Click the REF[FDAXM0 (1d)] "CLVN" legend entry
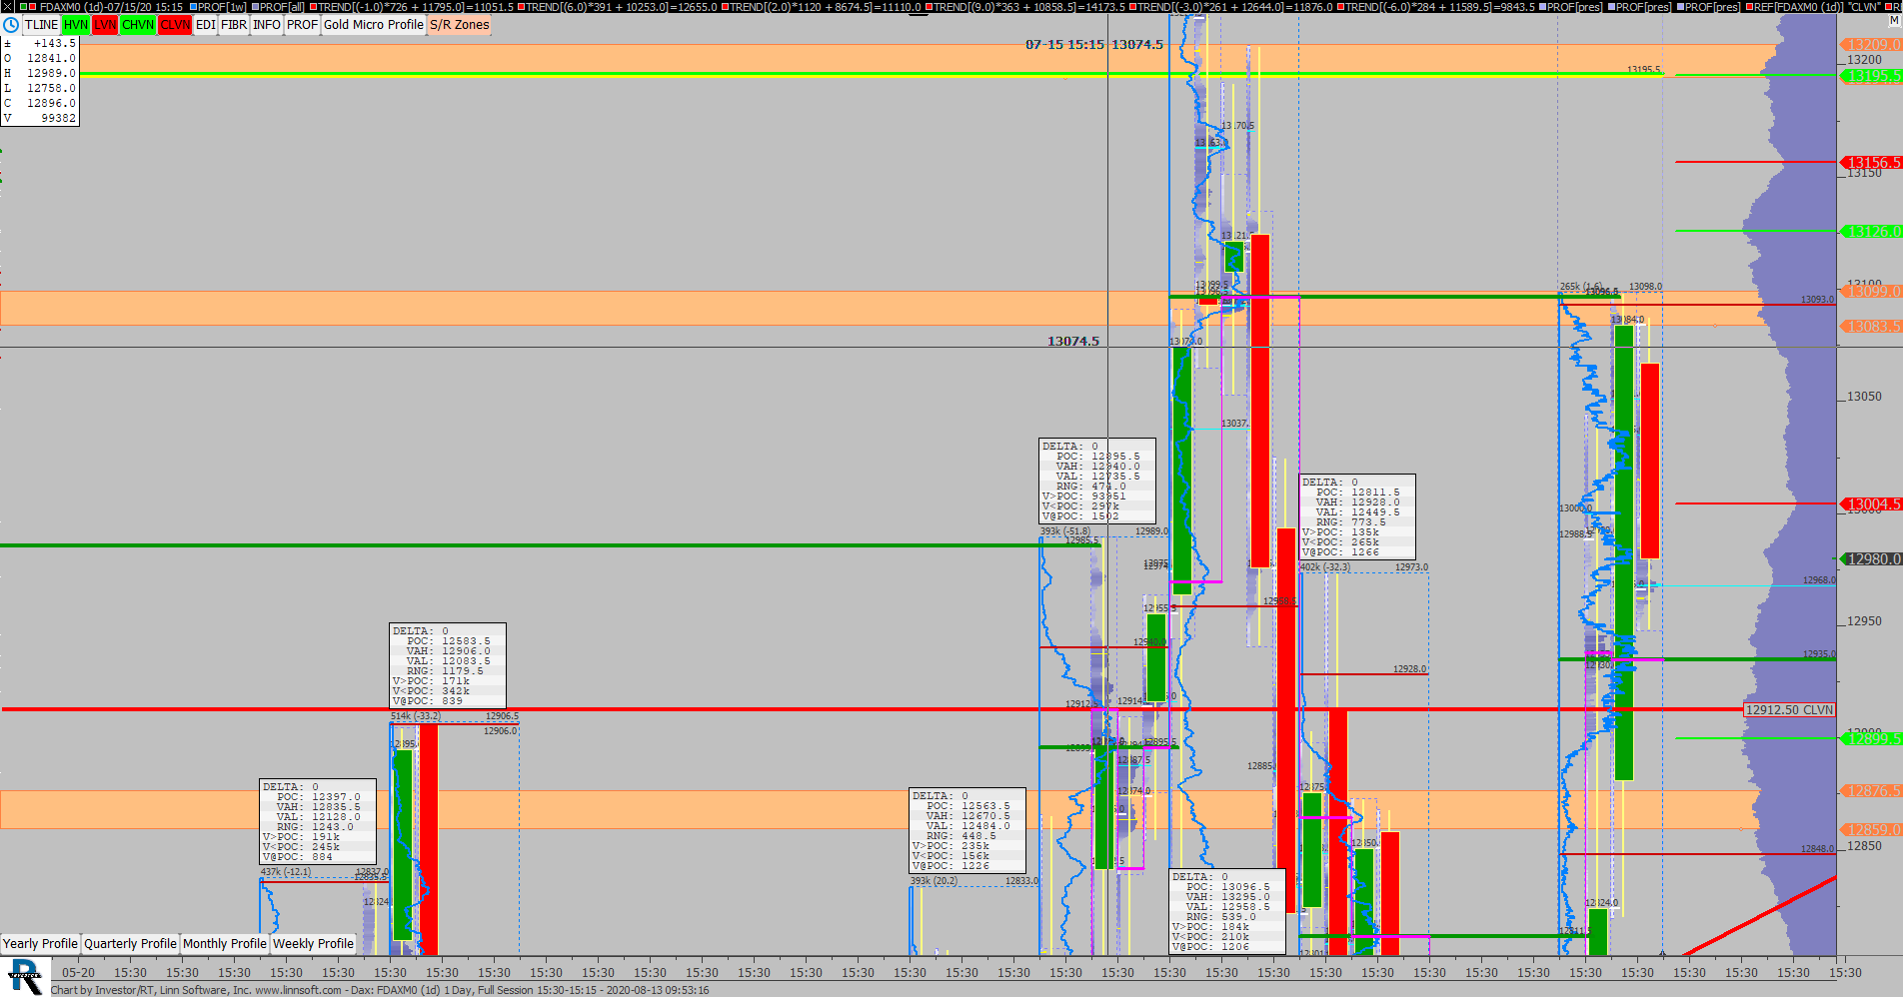1903x997 pixels. (x=1815, y=7)
